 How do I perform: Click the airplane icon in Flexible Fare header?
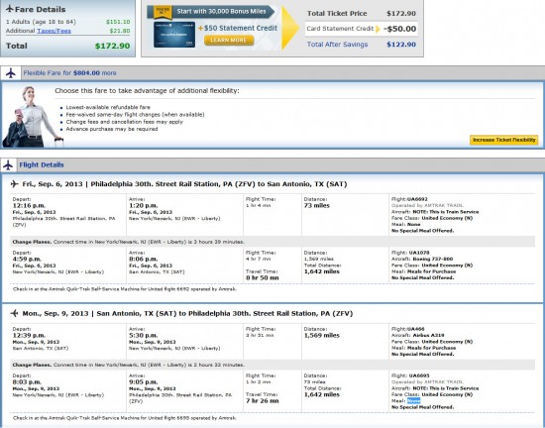coord(11,73)
